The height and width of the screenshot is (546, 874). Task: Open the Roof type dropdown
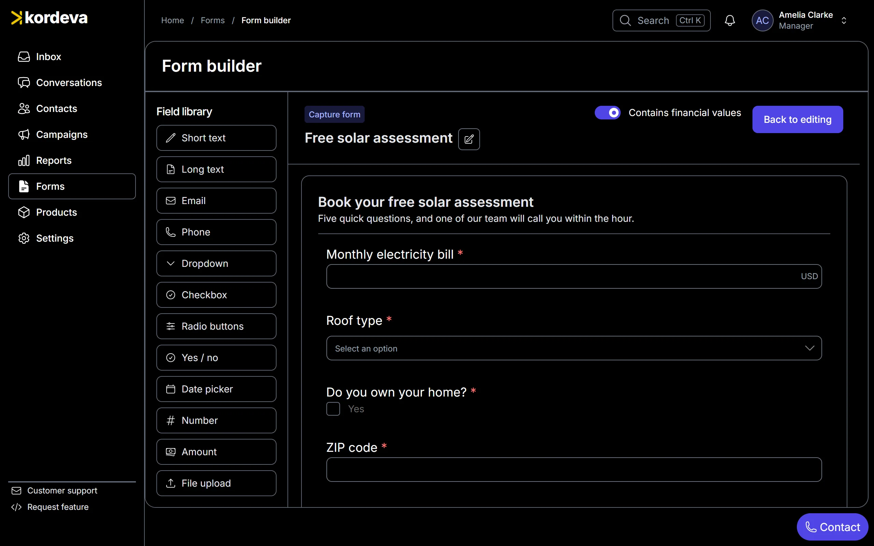(574, 348)
